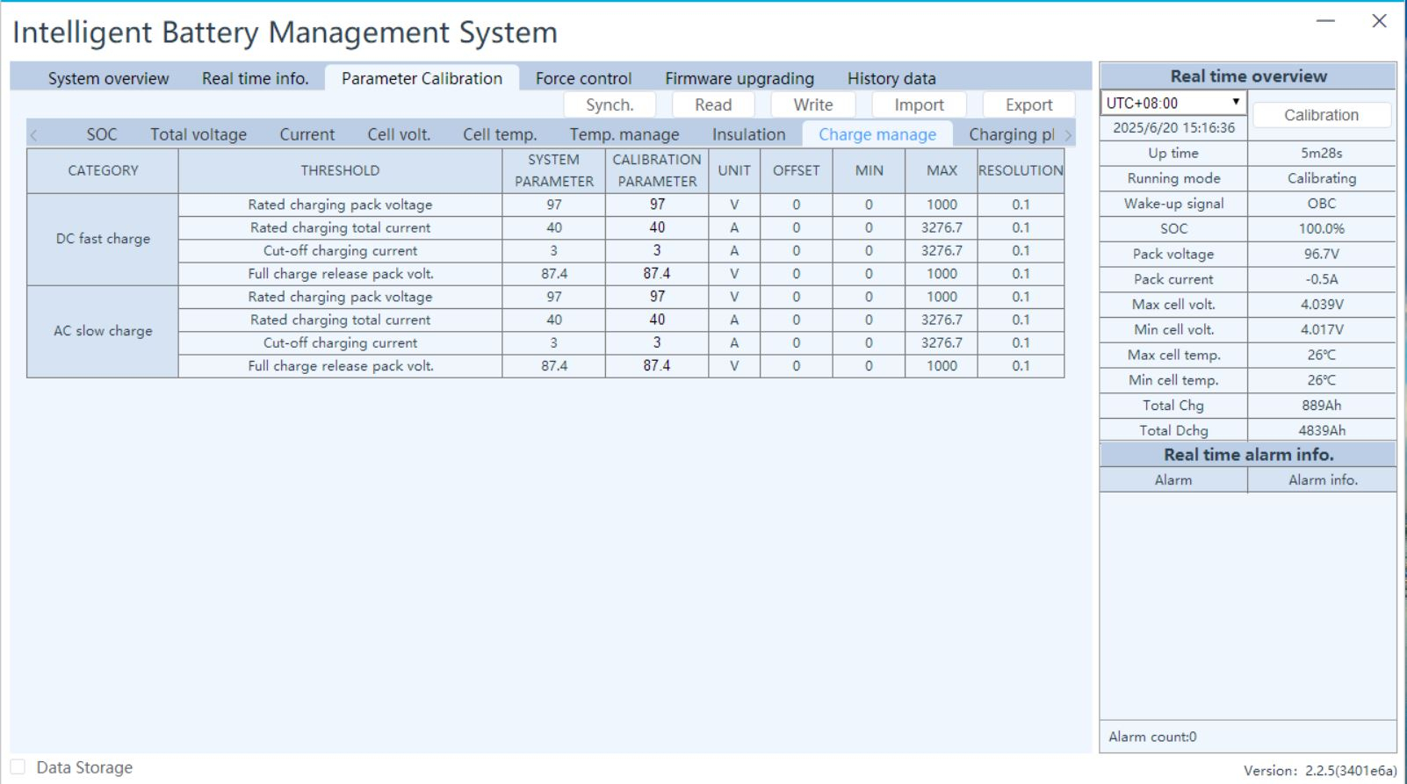Open the Cell volt. sub-tab
Image resolution: width=1407 pixels, height=784 pixels.
coord(399,134)
